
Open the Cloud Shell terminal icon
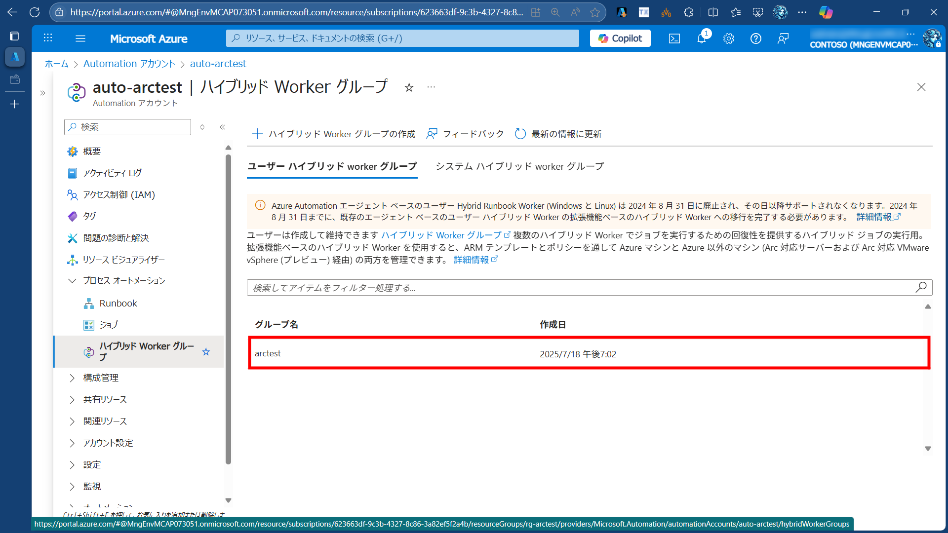674,38
